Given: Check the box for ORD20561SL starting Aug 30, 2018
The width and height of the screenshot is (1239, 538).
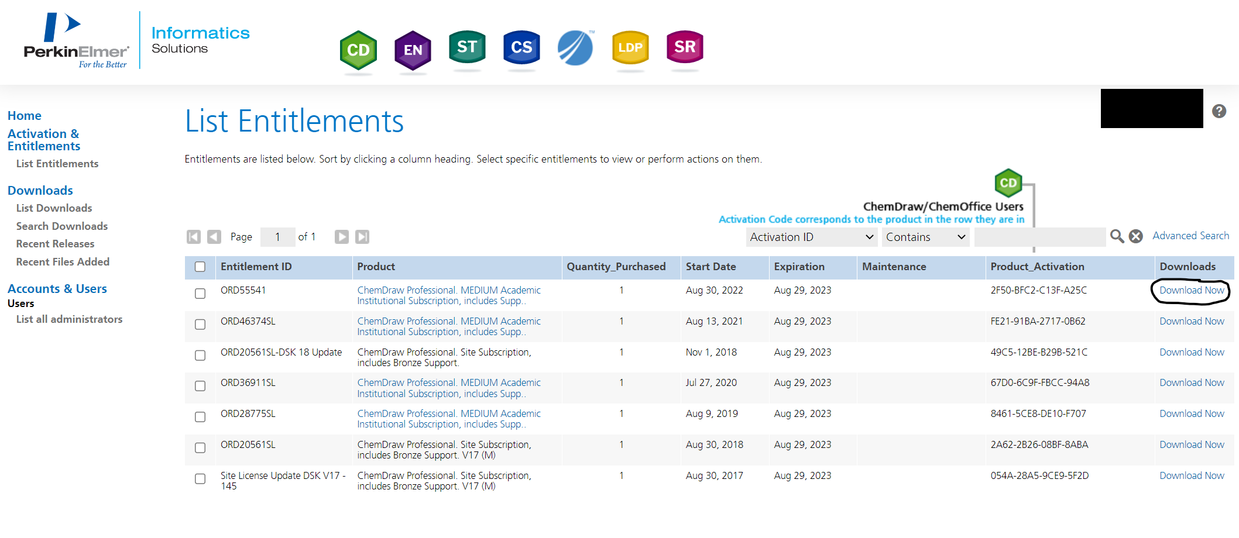Looking at the screenshot, I should pos(200,448).
